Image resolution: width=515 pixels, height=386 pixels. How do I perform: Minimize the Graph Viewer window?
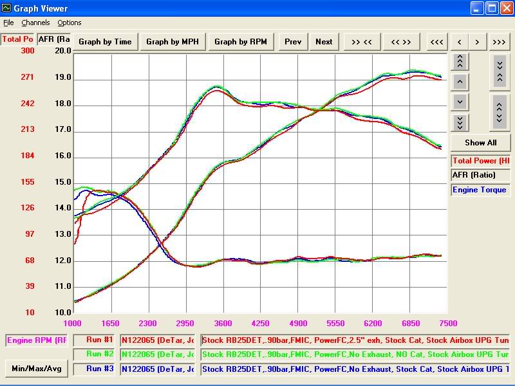[x=477, y=8]
